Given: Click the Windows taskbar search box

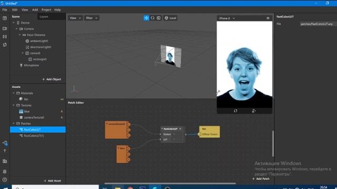Looking at the screenshot, I should (x=55, y=187).
